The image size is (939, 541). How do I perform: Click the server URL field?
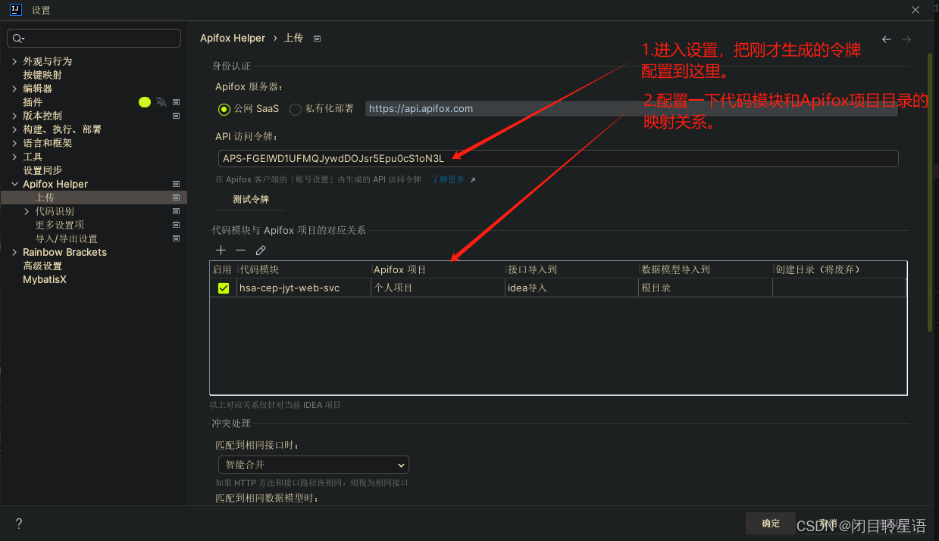631,109
